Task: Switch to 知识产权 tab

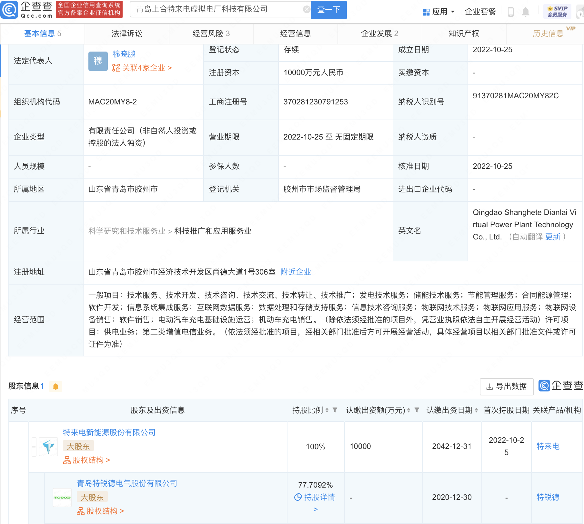Action: [464, 34]
